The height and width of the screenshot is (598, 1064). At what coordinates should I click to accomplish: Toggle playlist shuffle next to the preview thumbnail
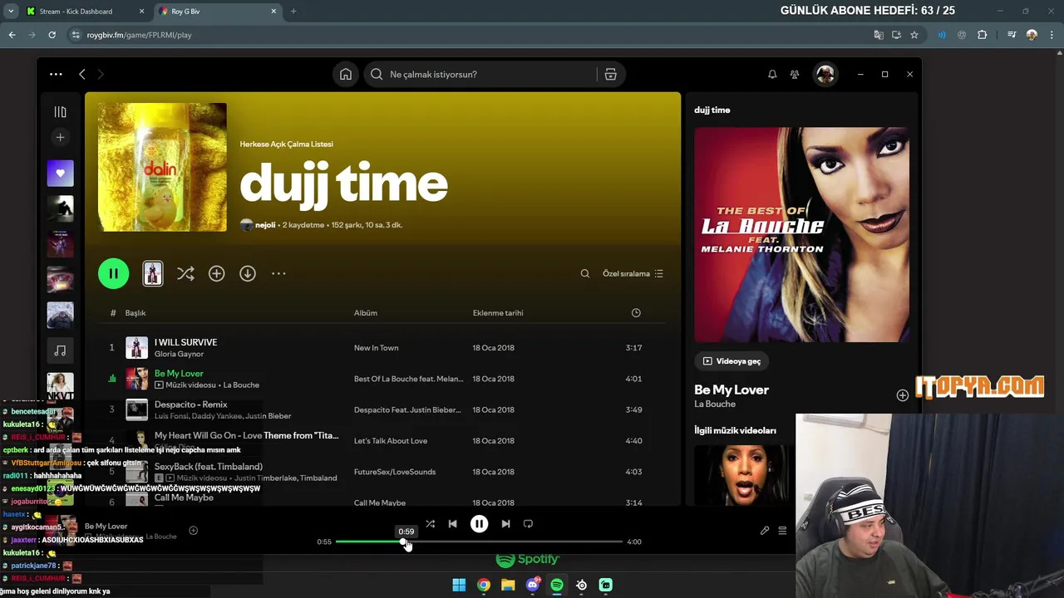185,273
